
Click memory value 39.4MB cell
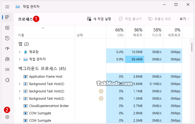click(x=135, y=59)
